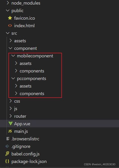Open the babel.config.js file
Image resolution: width=119 pixels, height=168 pixels.
(25, 154)
